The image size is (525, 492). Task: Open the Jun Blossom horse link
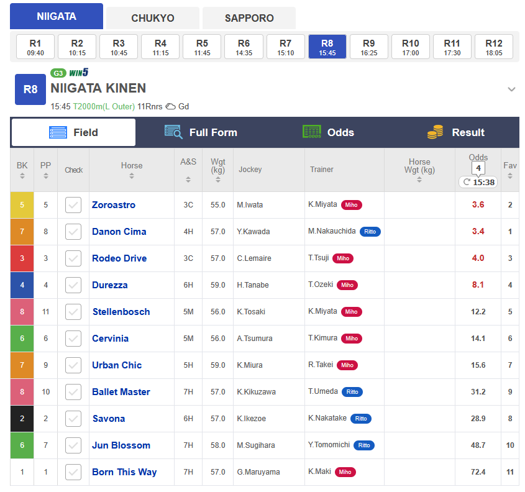[x=121, y=445]
